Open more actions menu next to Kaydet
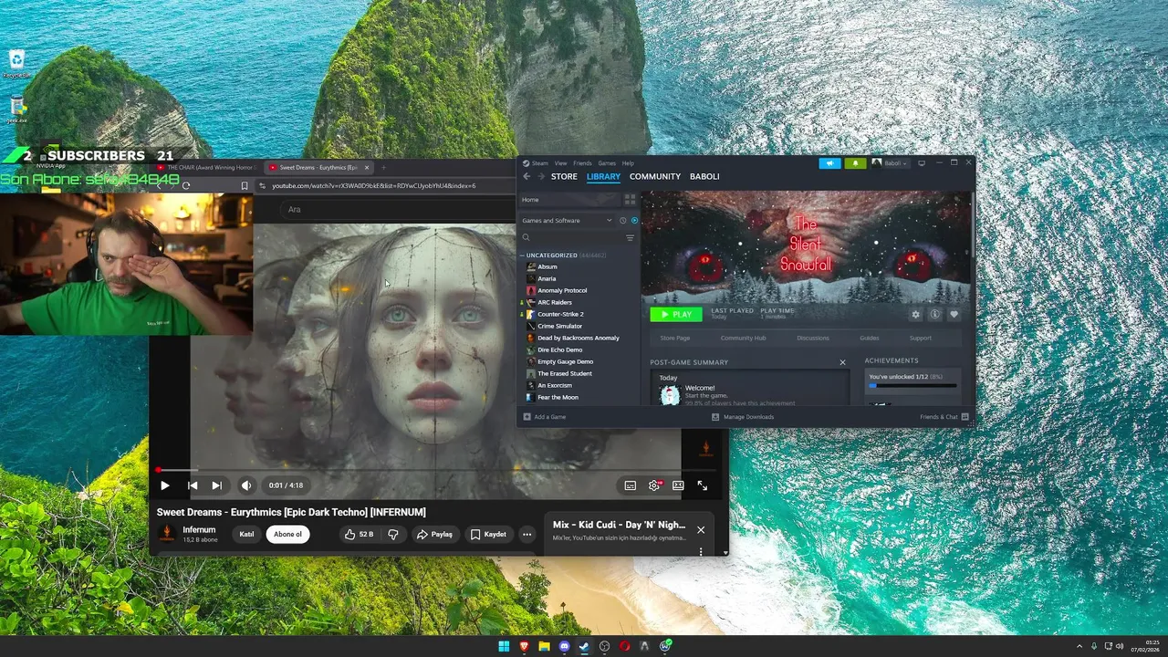This screenshot has width=1168, height=657. pyautogui.click(x=527, y=534)
